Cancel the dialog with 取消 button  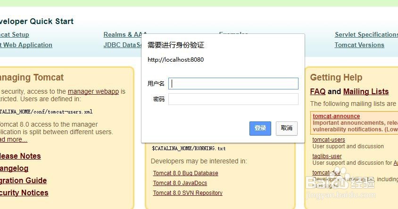click(x=287, y=128)
